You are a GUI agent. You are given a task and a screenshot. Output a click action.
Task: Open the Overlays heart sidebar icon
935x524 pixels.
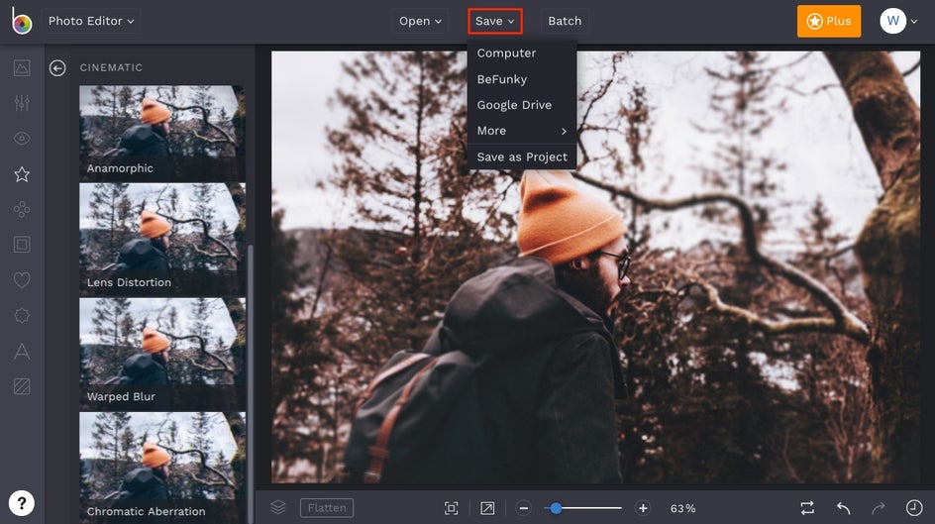(x=22, y=279)
